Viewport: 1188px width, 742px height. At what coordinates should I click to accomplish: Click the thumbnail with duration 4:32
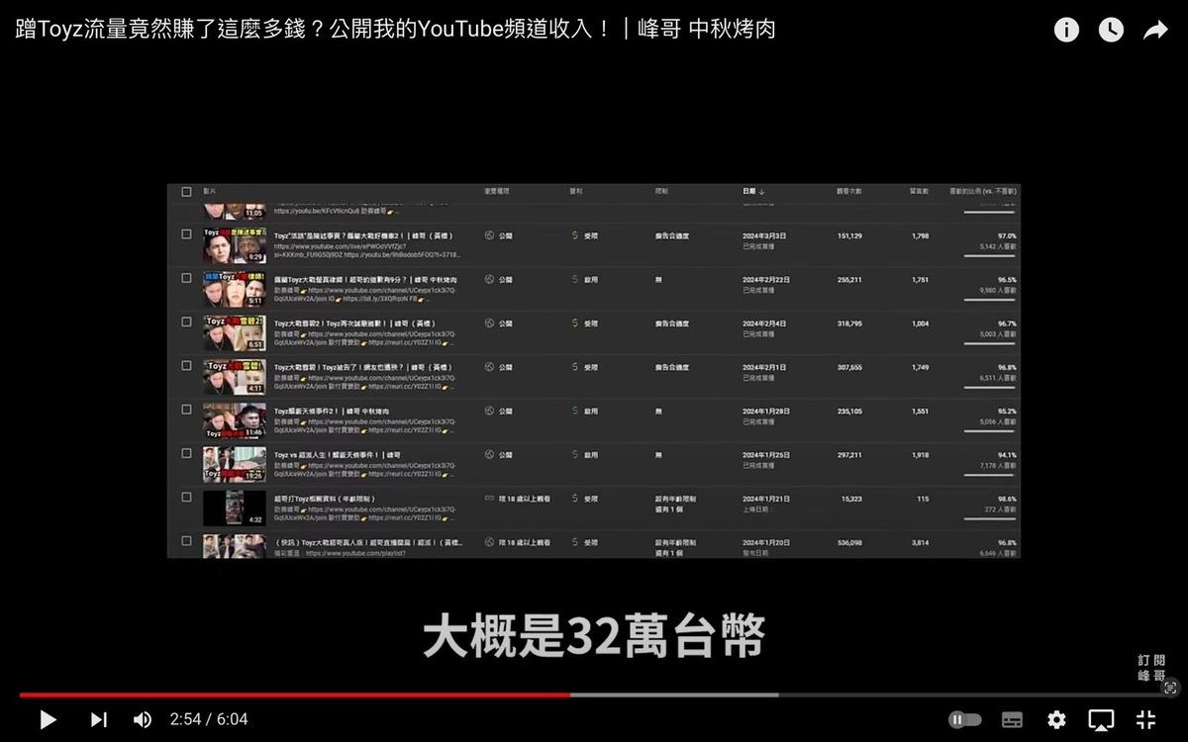point(235,508)
